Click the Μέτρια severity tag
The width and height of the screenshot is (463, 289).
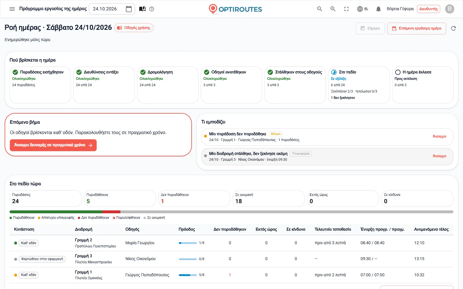point(276,134)
